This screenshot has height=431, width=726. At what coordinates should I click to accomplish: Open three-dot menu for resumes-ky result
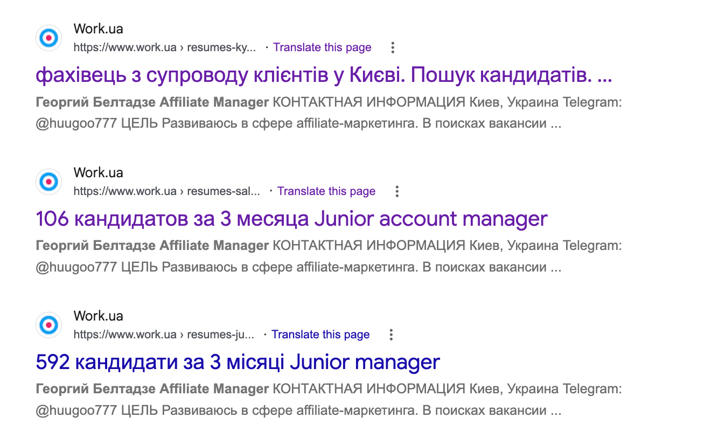(x=393, y=47)
